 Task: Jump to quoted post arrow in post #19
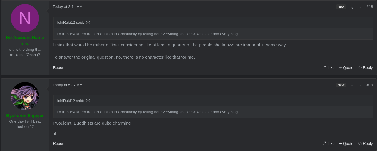pos(88,101)
